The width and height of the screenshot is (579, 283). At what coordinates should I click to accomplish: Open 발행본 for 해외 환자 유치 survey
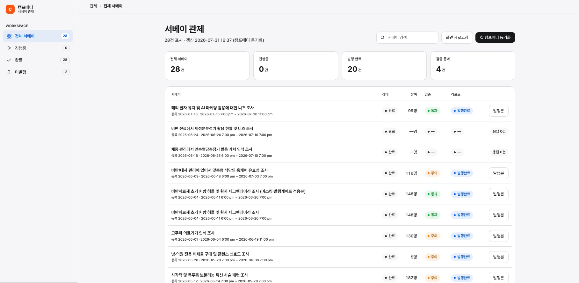click(498, 111)
